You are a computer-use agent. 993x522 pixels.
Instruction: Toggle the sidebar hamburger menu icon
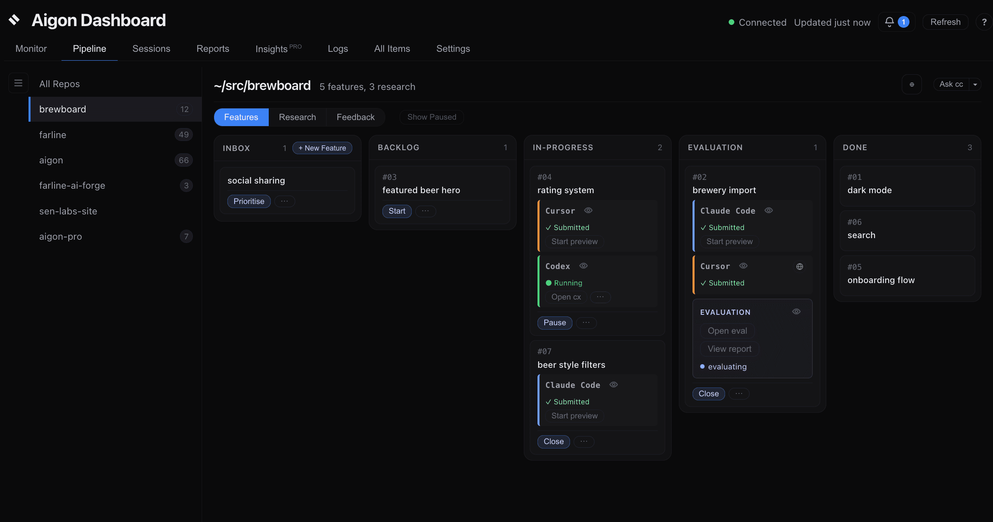tap(18, 83)
